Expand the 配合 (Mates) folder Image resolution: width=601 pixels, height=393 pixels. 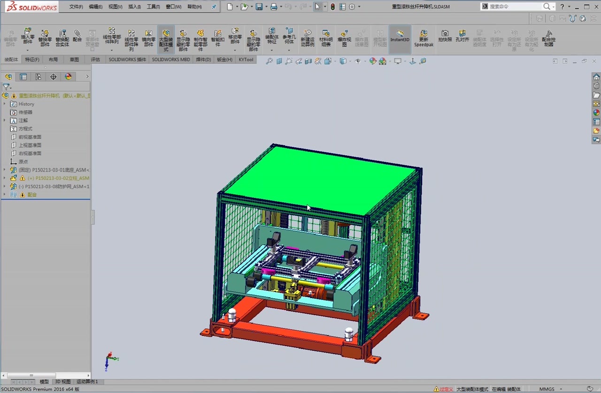[x=4, y=195]
